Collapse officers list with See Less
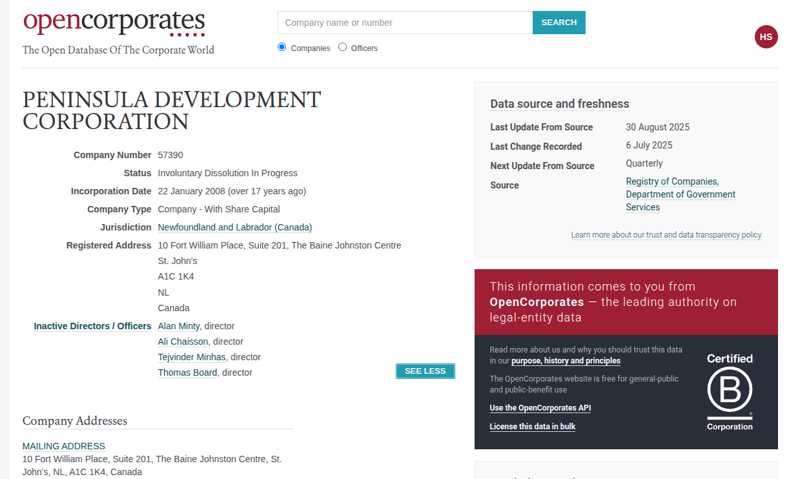The image size is (789, 479). [425, 371]
